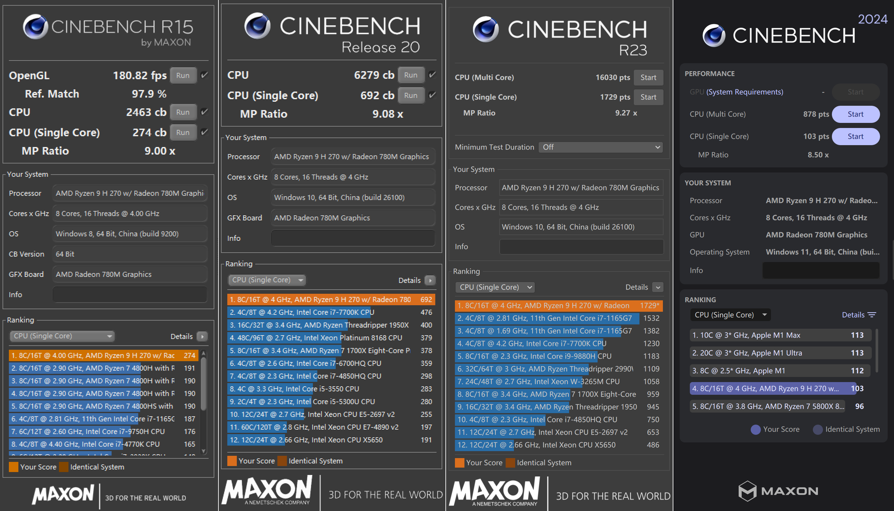
Task: Click the Maxon logo under Cinebench 2024
Action: point(778,491)
